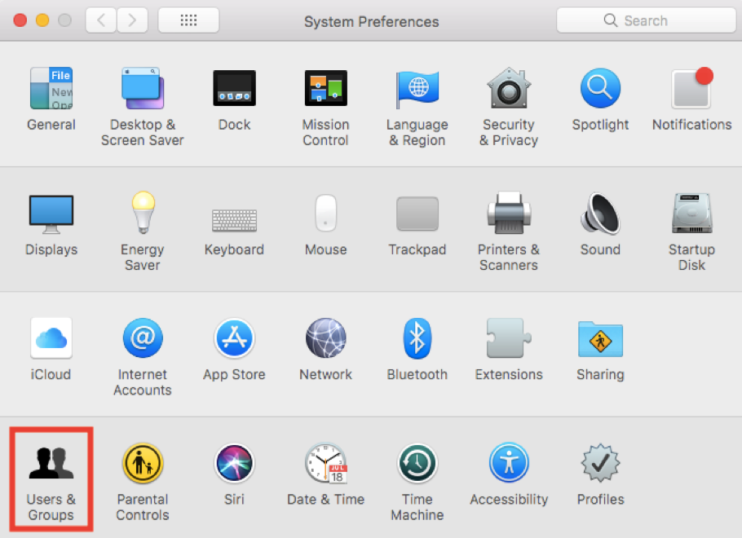The width and height of the screenshot is (742, 538).
Task: Open the Energy Saver pane
Action: (142, 214)
